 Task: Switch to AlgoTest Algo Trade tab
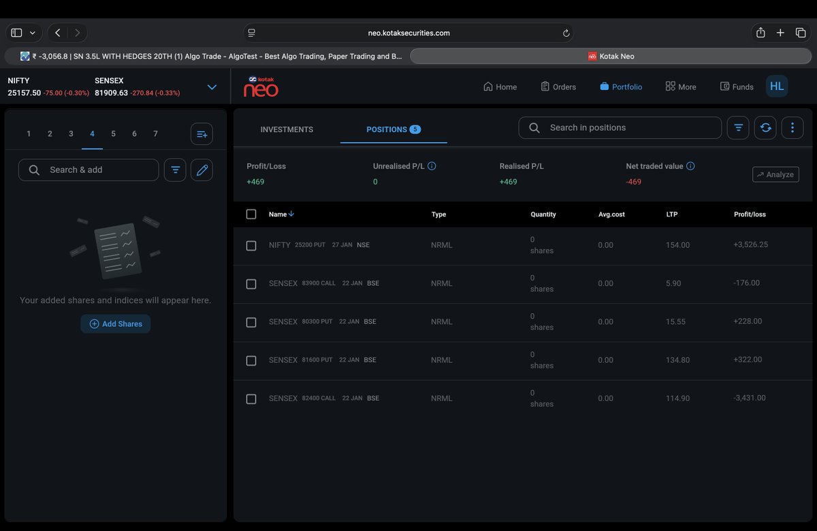[206, 57]
